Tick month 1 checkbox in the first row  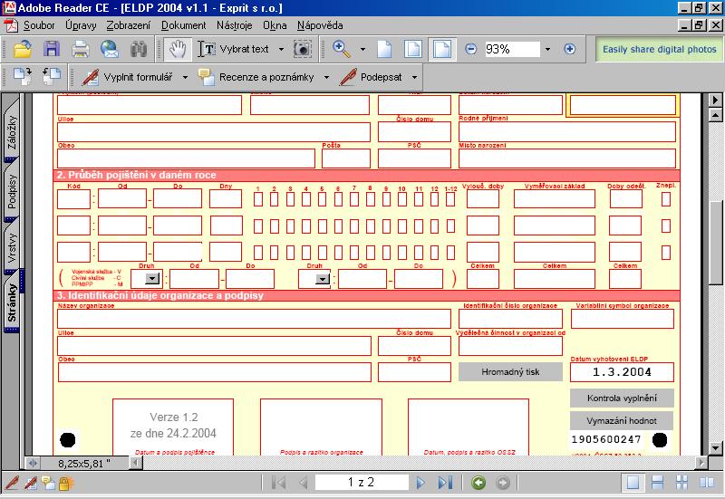click(x=258, y=199)
